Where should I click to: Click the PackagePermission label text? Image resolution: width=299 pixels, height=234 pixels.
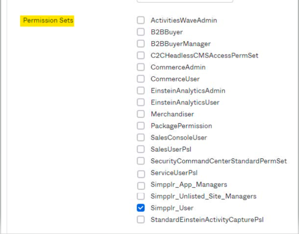[182, 126]
